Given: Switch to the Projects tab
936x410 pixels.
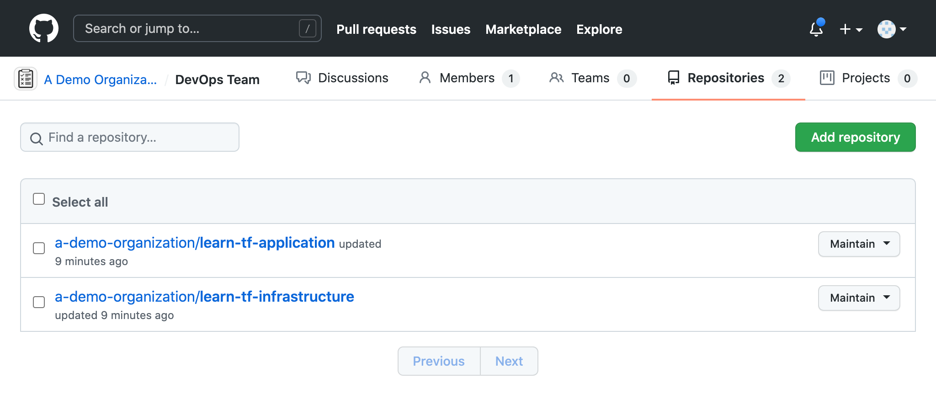Looking at the screenshot, I should click(868, 78).
